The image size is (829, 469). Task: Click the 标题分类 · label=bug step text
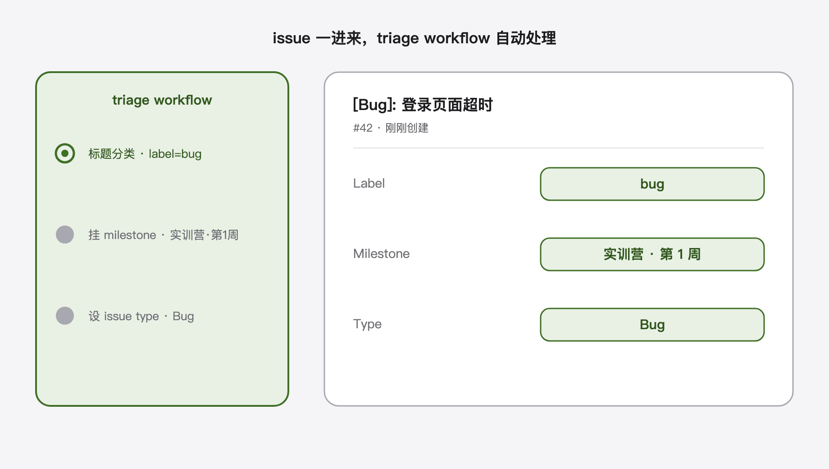tap(145, 154)
